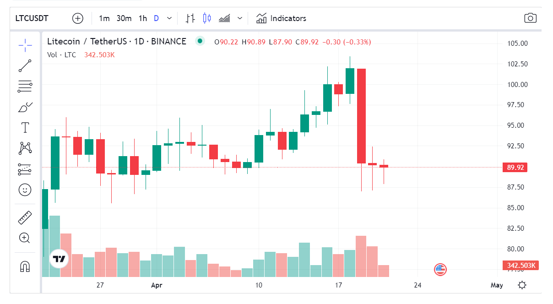Image resolution: width=553 pixels, height=304 pixels.
Task: Switch chart to bars style
Action: point(190,18)
